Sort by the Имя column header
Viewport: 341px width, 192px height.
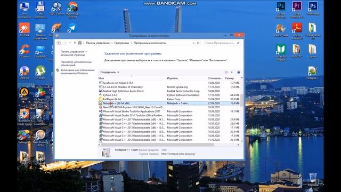point(132,78)
